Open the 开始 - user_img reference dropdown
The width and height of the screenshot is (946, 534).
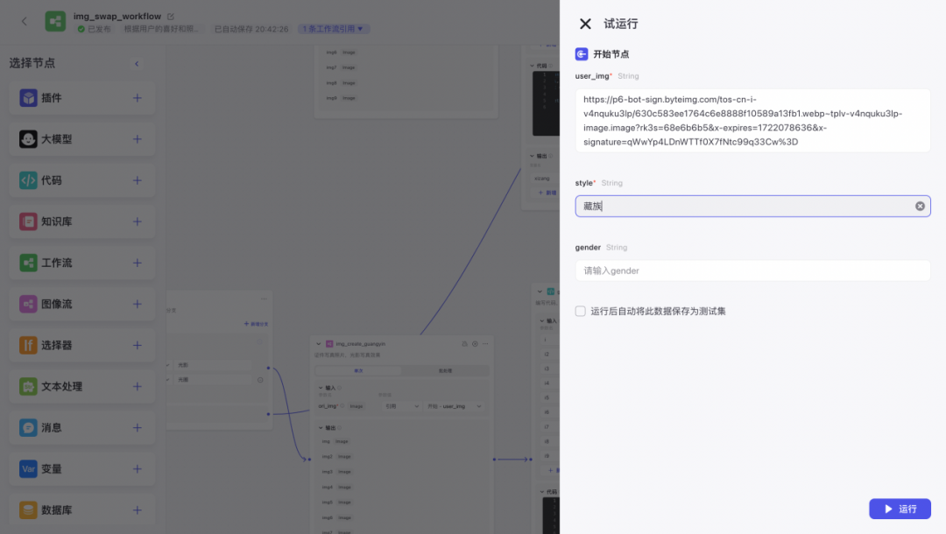click(x=454, y=406)
